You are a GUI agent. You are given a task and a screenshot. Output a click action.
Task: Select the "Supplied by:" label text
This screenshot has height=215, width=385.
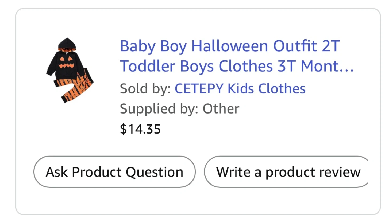[x=159, y=109]
